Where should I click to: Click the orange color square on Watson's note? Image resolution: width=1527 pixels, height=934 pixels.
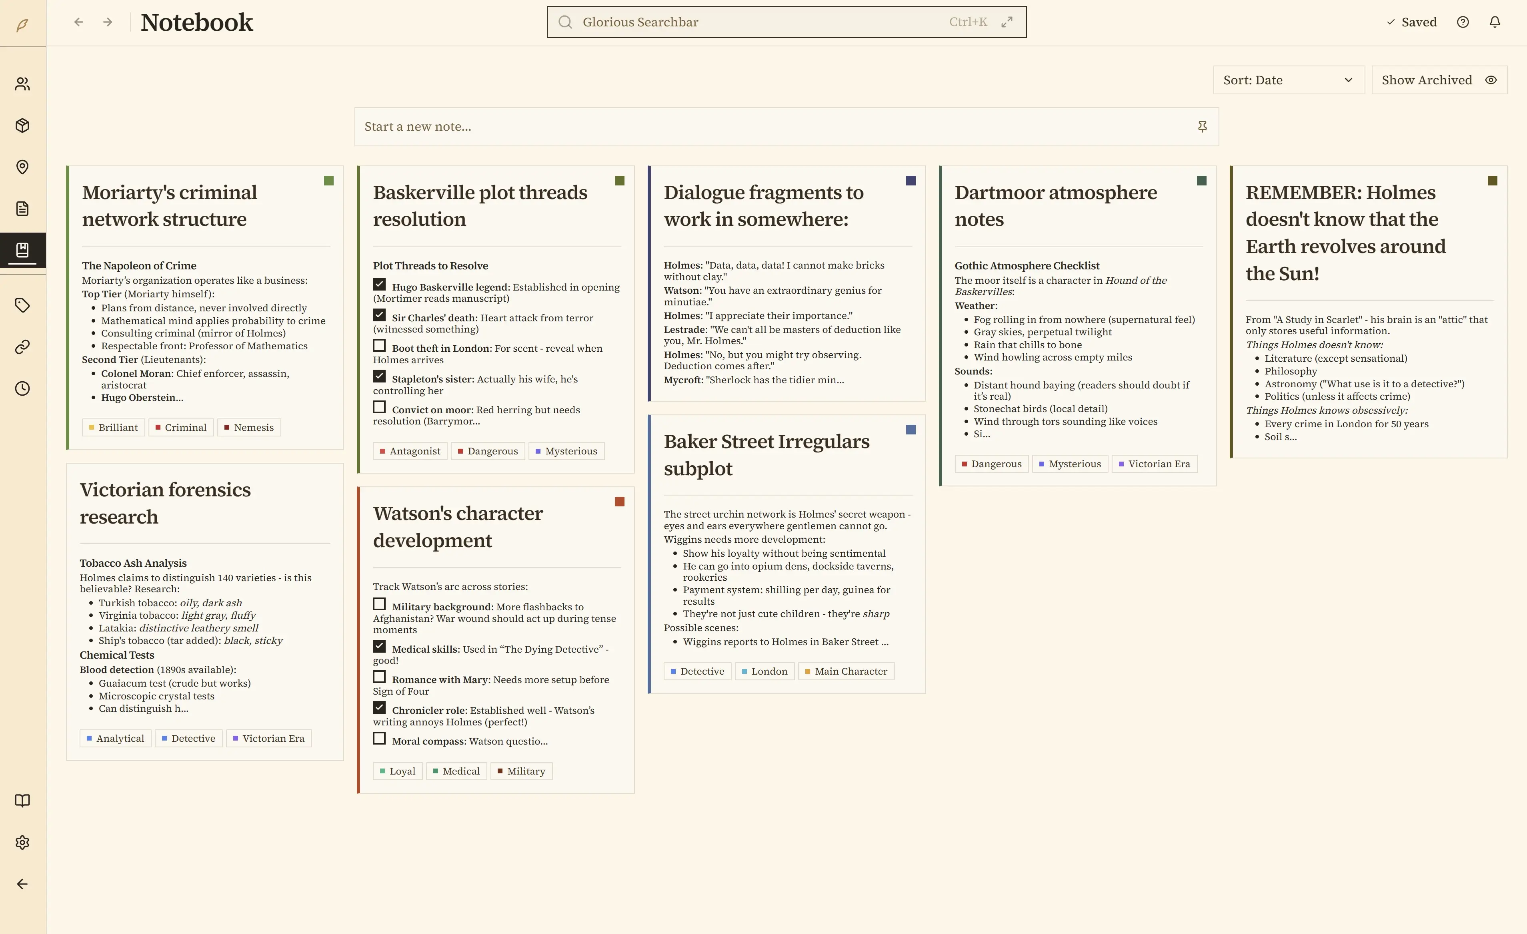tap(619, 502)
